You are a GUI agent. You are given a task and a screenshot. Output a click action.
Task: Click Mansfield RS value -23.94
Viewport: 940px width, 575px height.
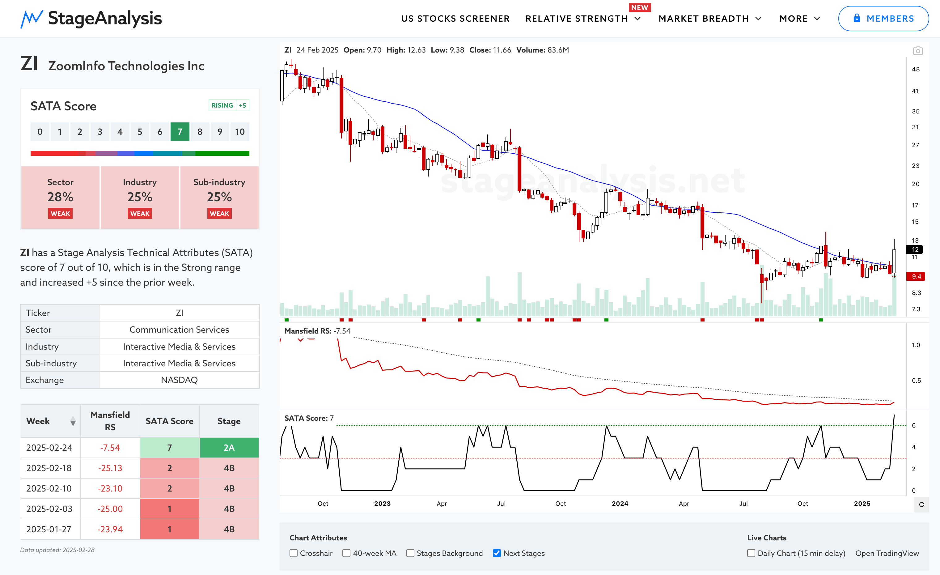pos(110,529)
